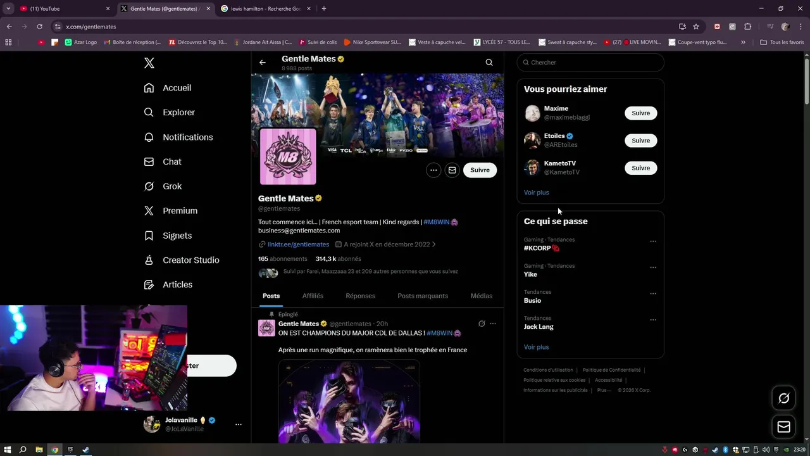Bookmark this page with the star icon

pos(696,27)
